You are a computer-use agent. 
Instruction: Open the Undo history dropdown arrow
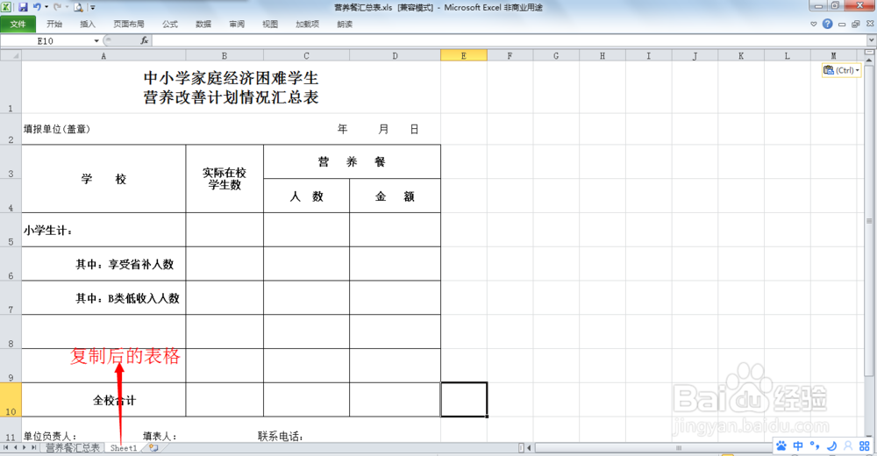click(46, 7)
